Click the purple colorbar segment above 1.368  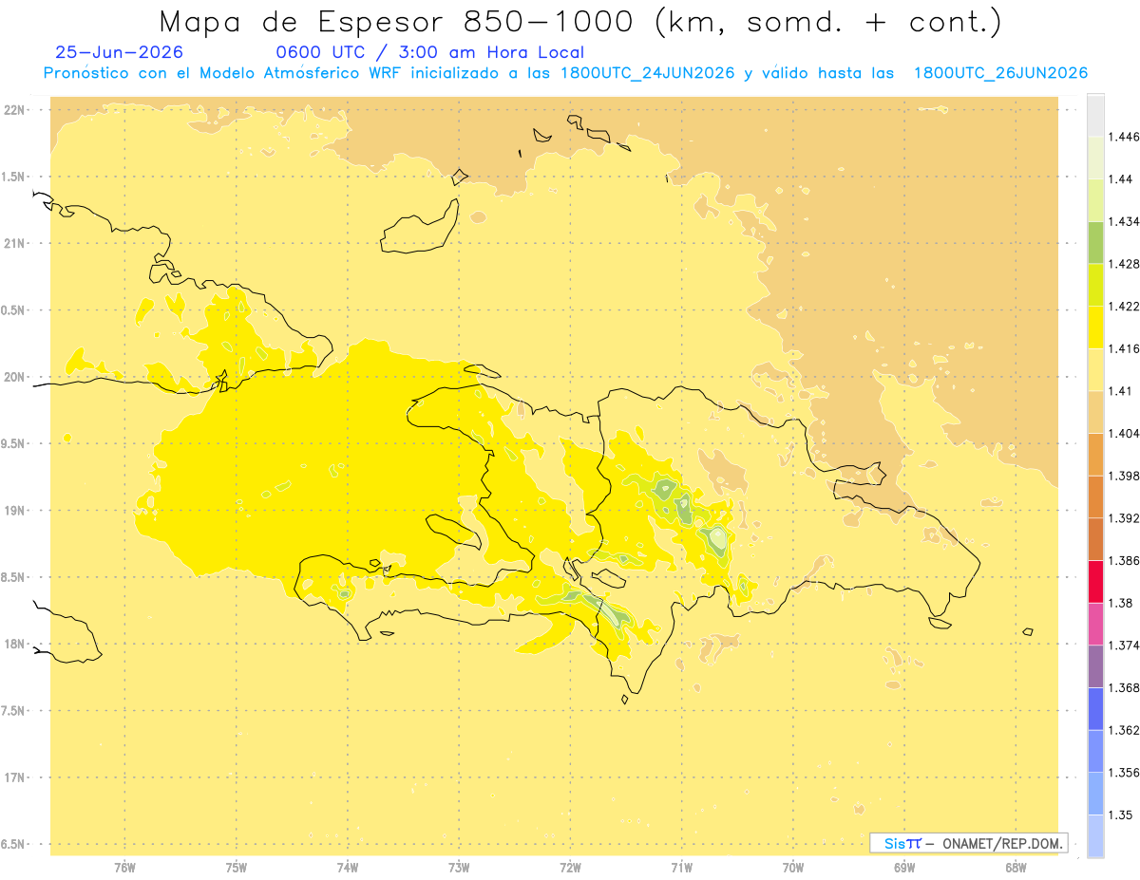pyautogui.click(x=1095, y=666)
